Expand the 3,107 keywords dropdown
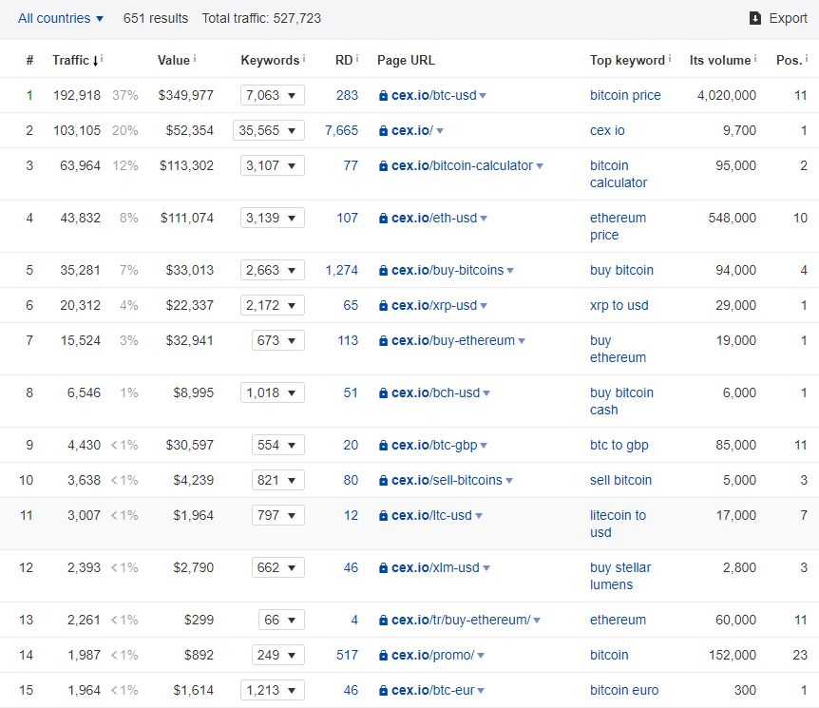Image resolution: width=819 pixels, height=708 pixels. (x=273, y=165)
